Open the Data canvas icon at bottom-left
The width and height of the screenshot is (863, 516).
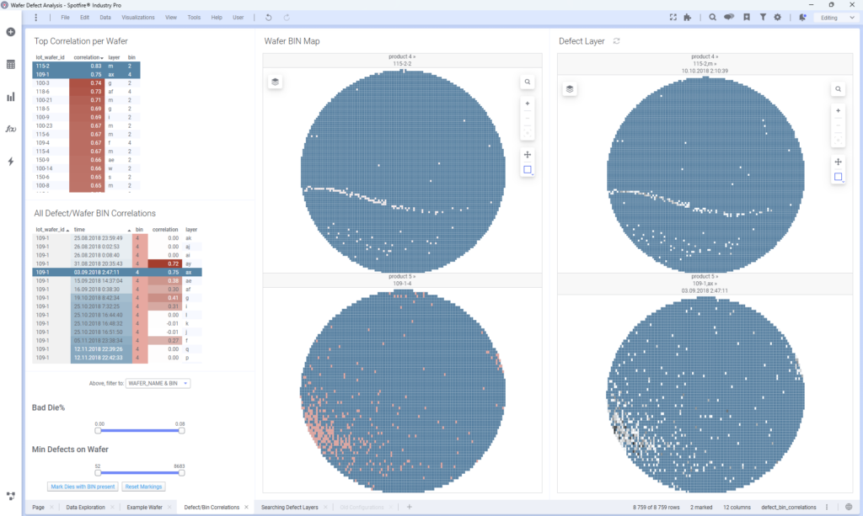point(11,496)
